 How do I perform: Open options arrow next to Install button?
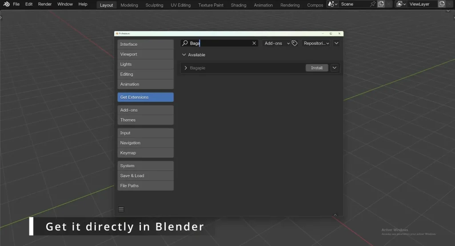pyautogui.click(x=335, y=68)
